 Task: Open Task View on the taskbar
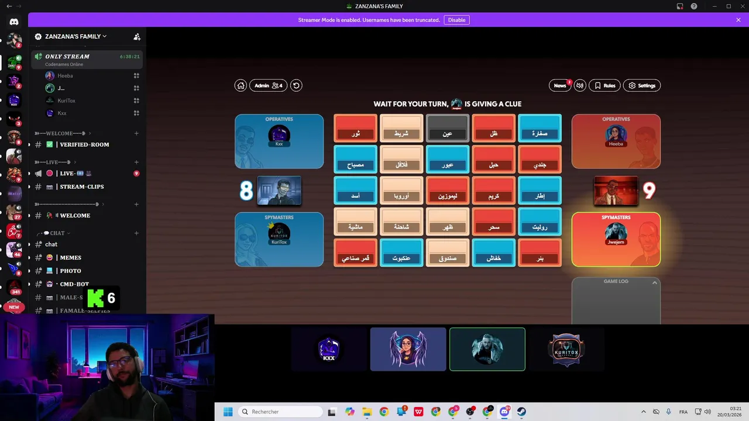point(332,412)
